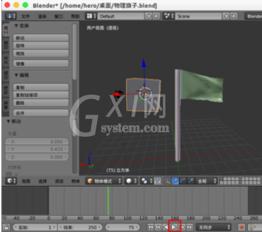
Task: Delete the current Scene with X icon
Action: tap(234, 16)
